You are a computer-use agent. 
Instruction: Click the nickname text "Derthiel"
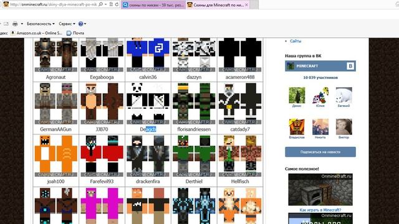click(x=194, y=181)
